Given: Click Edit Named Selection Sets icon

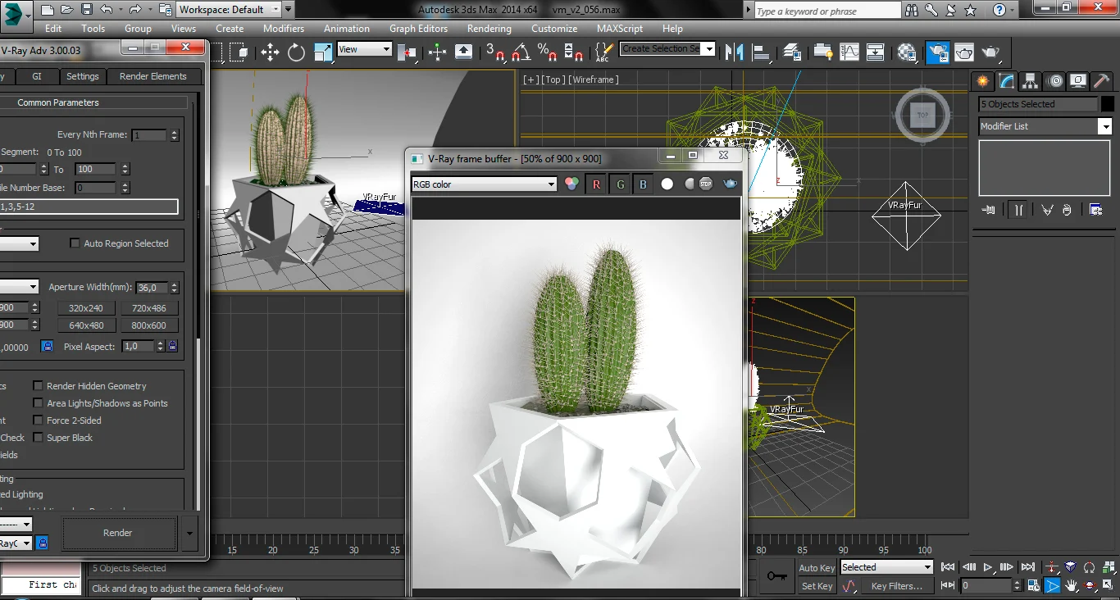Looking at the screenshot, I should [x=603, y=52].
